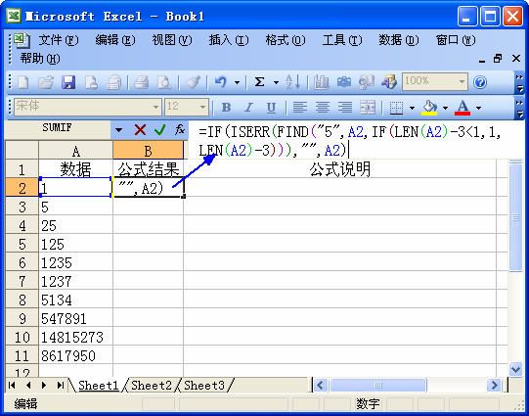Click cell containing 8617950

pos(75,355)
